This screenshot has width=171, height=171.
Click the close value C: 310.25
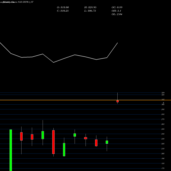click(63, 11)
